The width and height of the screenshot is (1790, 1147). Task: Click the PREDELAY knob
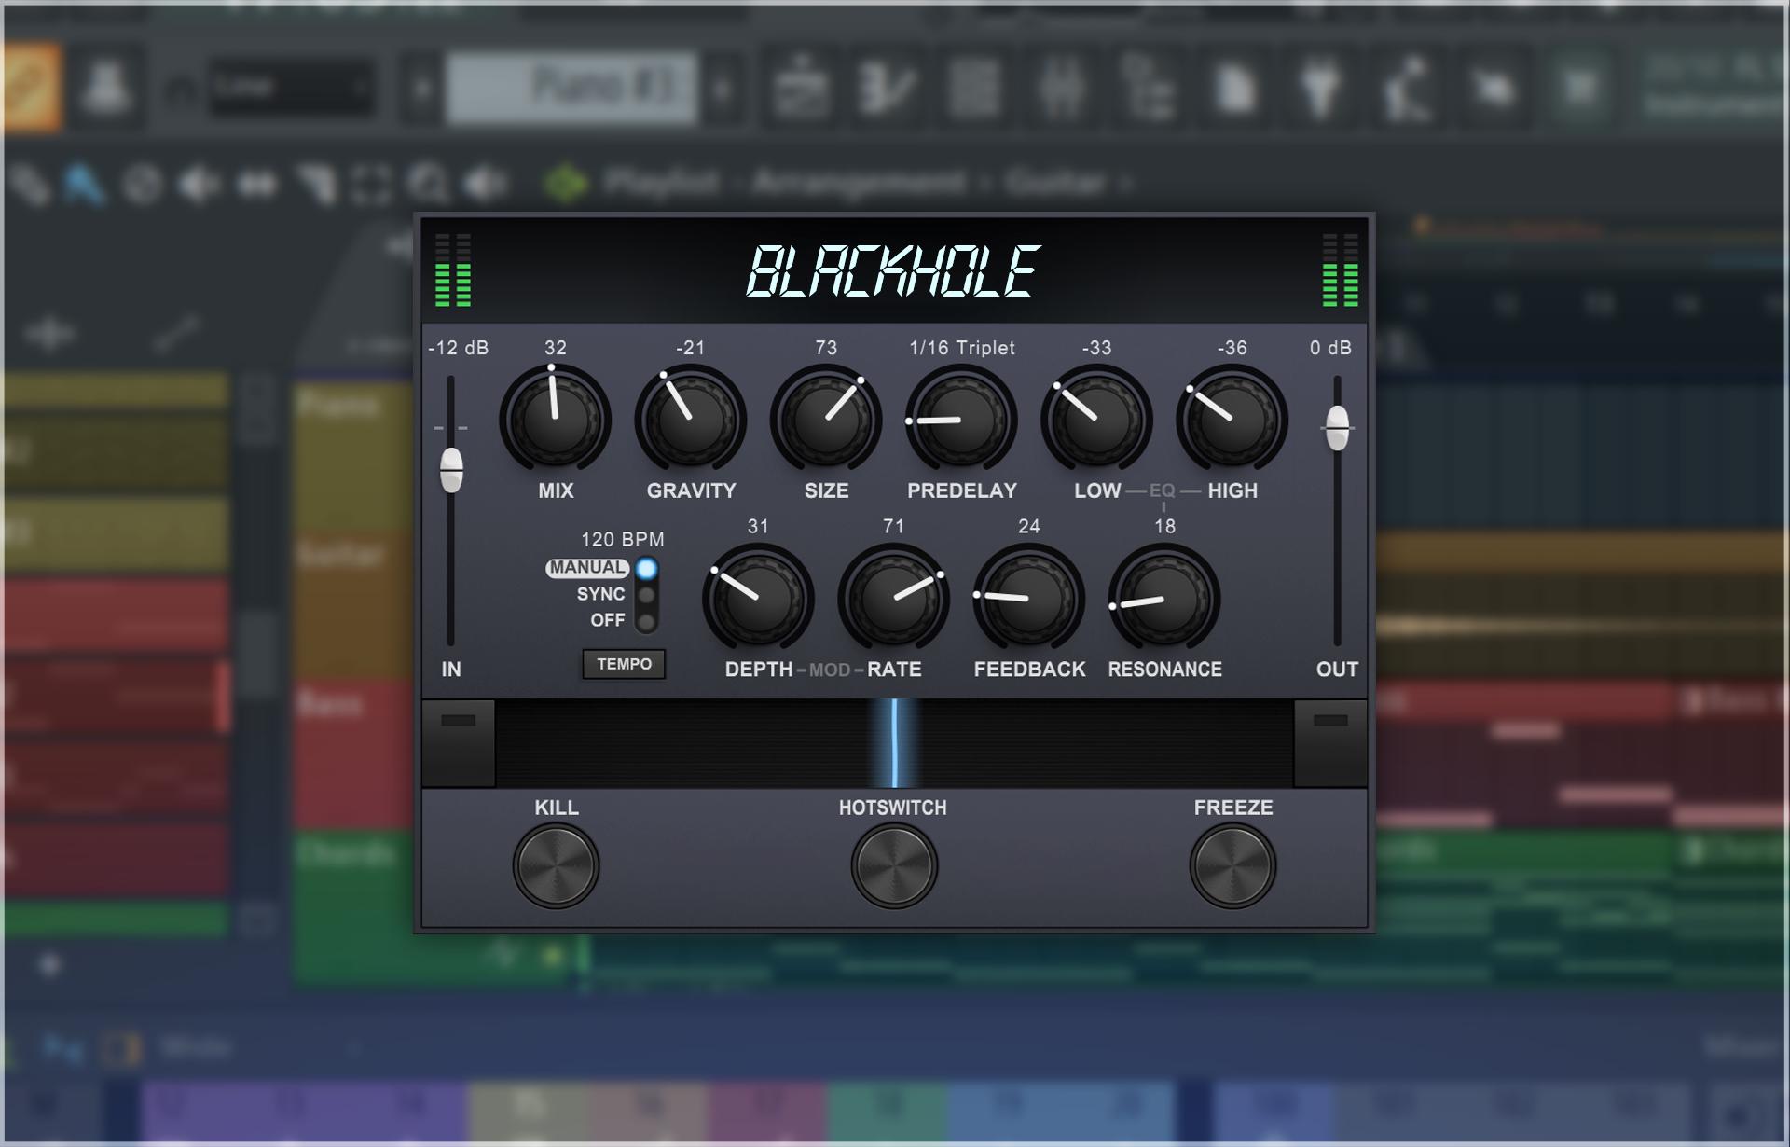pyautogui.click(x=961, y=420)
